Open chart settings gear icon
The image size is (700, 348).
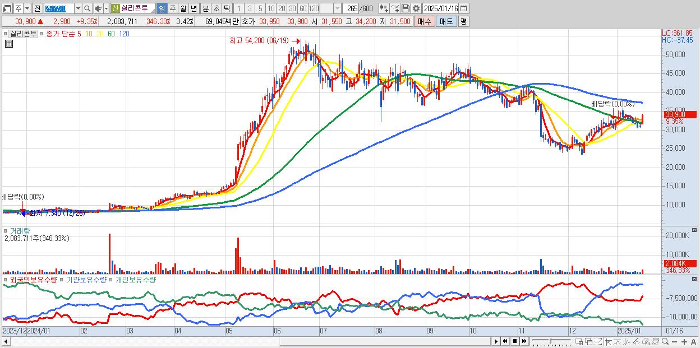click(x=416, y=8)
